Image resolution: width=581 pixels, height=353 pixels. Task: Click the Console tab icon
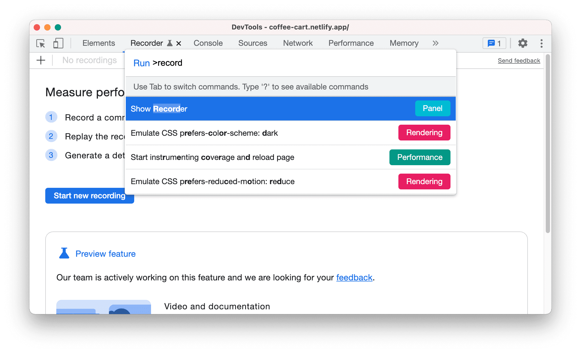[x=208, y=43]
